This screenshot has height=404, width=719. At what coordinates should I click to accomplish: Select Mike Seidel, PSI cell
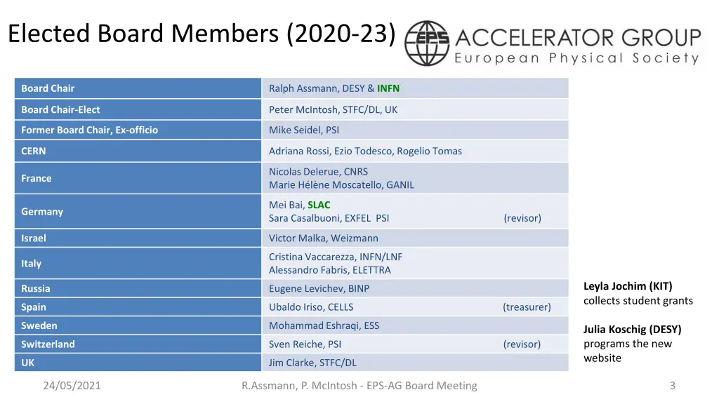[416, 130]
